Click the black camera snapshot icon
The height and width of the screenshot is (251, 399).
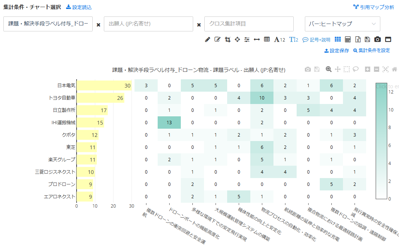click(x=378, y=40)
